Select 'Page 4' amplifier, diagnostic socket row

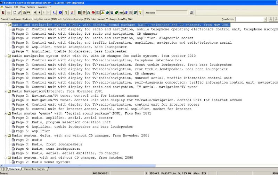pyautogui.click(x=105, y=38)
